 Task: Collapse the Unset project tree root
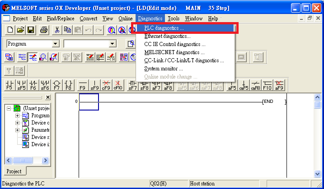pos(9,108)
